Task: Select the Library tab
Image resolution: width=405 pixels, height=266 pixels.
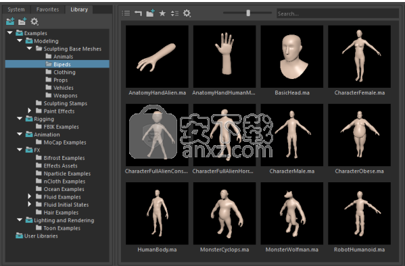Action: click(79, 9)
